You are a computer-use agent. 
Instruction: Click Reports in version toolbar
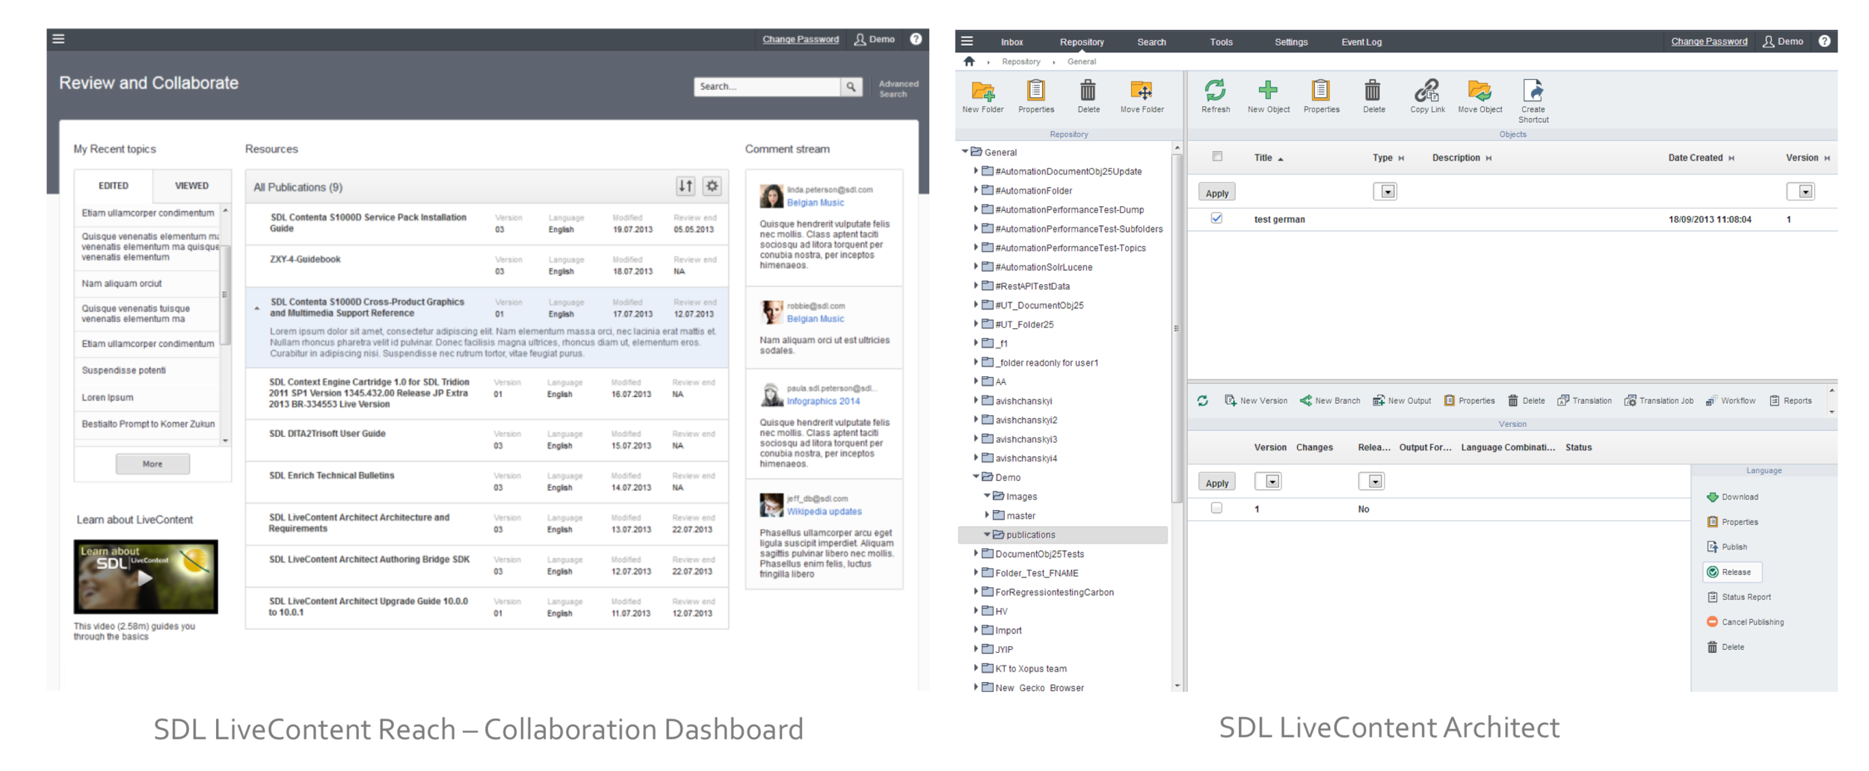[1790, 401]
